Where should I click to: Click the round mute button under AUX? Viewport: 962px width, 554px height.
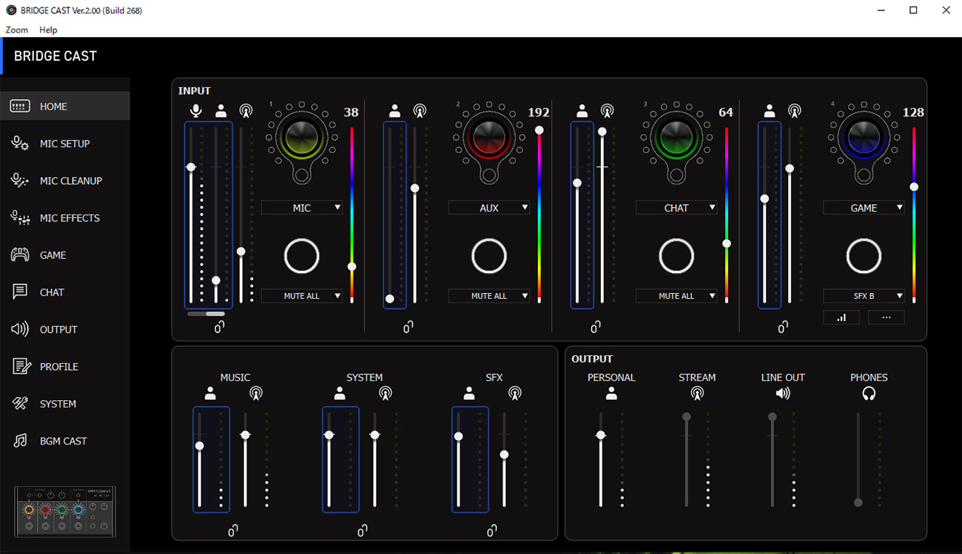coord(489,257)
